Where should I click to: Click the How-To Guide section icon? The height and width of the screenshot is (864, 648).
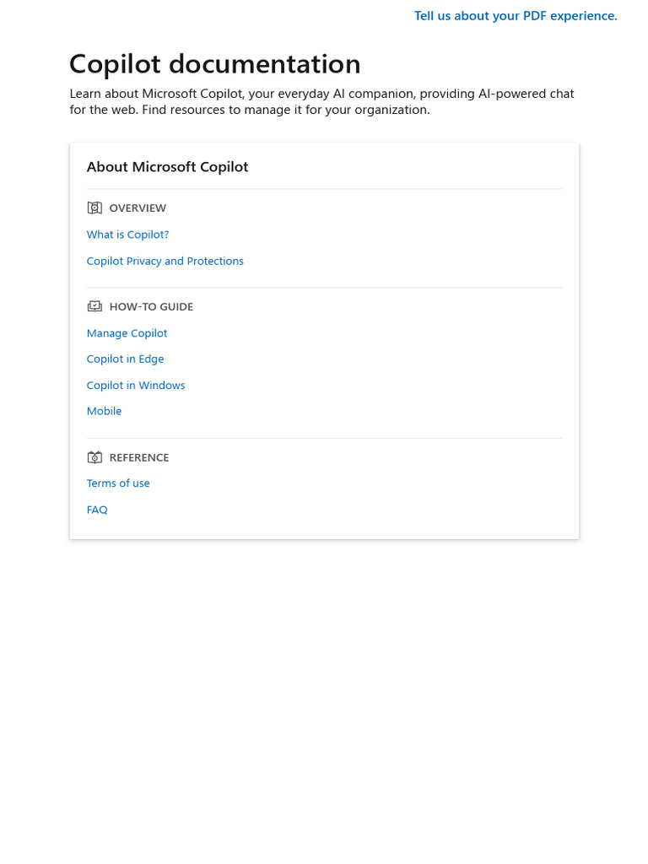[94, 306]
